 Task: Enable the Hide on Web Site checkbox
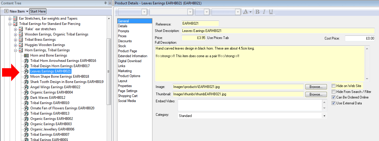click(333, 86)
